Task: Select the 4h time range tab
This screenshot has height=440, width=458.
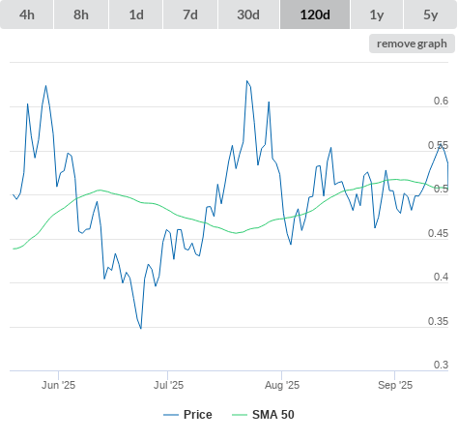Action: tap(27, 15)
